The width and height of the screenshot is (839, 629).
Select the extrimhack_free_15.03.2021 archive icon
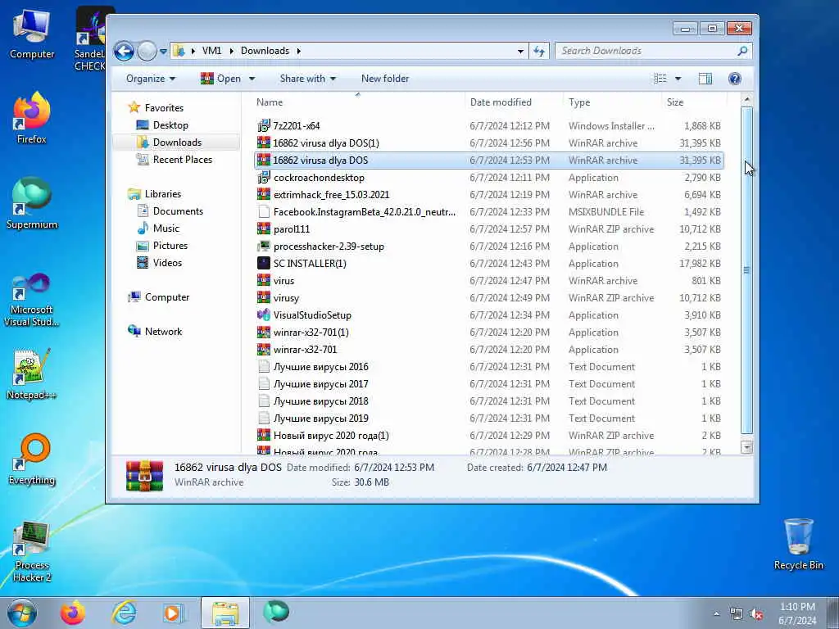(264, 195)
